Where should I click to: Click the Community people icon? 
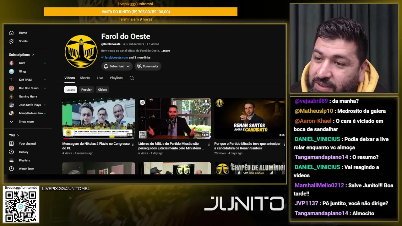[139, 66]
